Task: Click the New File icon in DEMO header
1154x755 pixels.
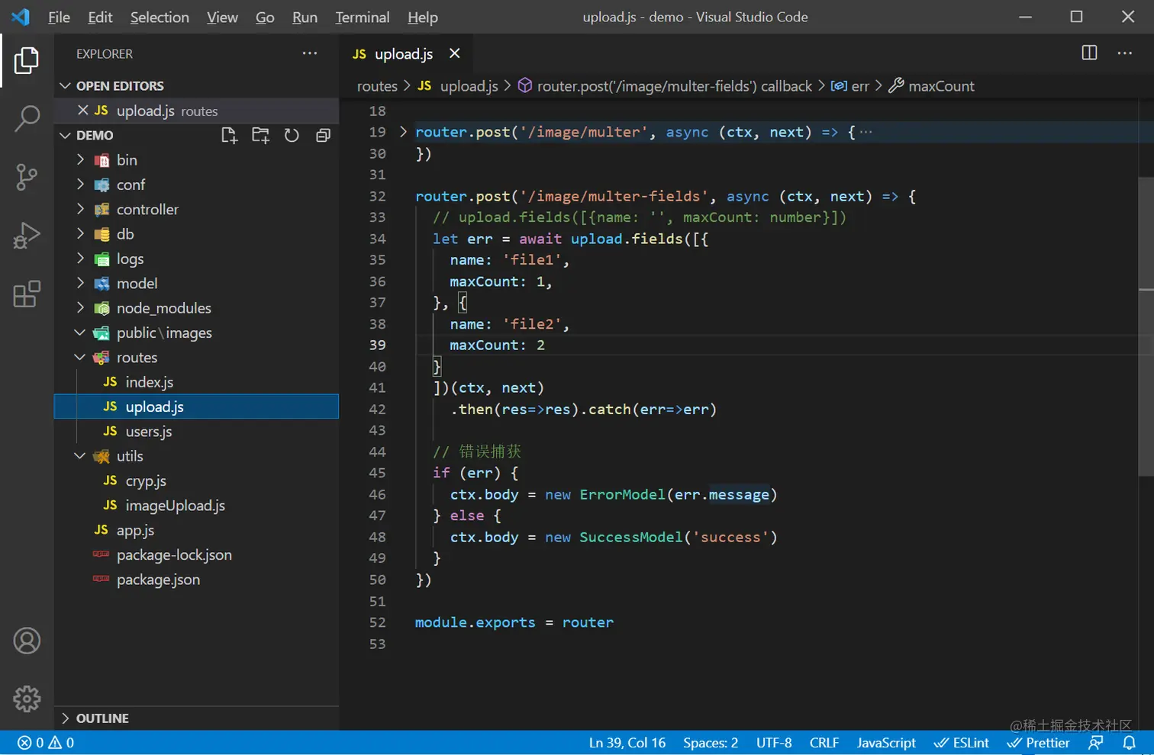Action: (x=229, y=136)
